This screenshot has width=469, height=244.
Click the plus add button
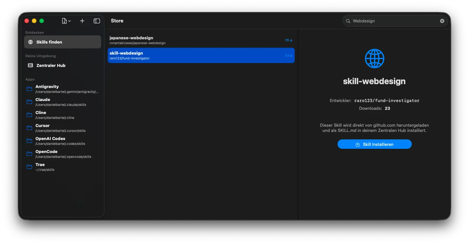[82, 21]
